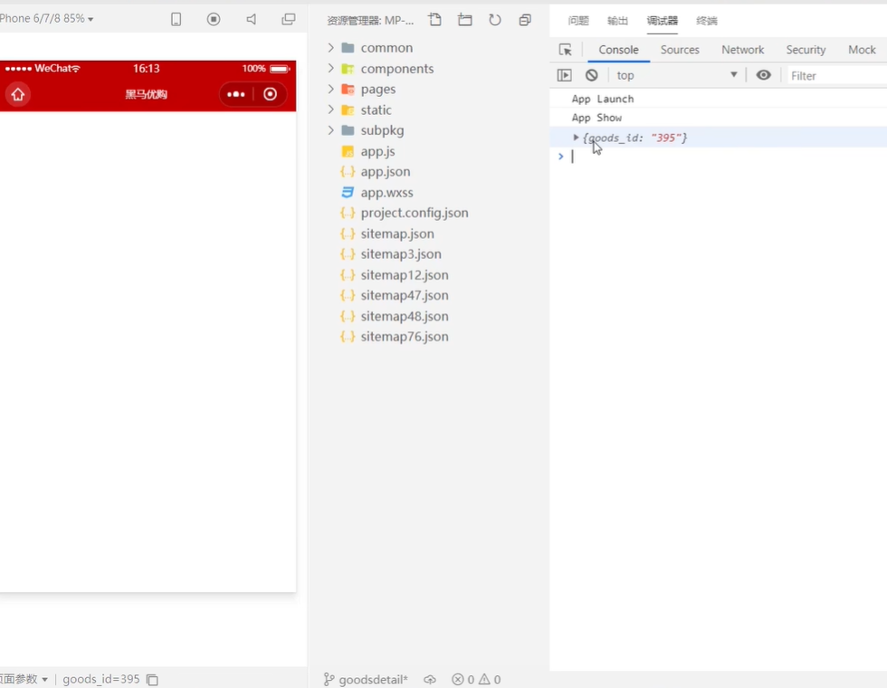This screenshot has width=887, height=688.
Task: Switch to the 调试器 panel tab
Action: 663,21
